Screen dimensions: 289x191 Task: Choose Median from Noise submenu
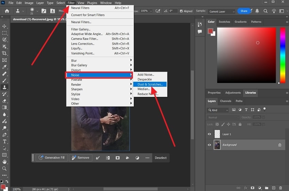pos(150,89)
